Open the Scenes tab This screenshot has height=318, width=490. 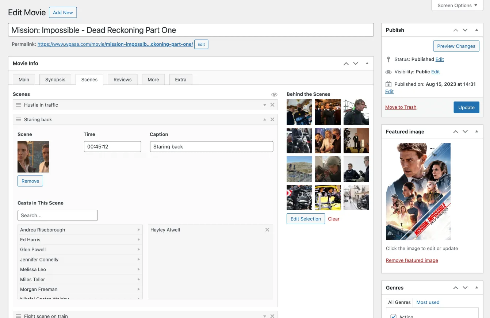click(x=89, y=80)
